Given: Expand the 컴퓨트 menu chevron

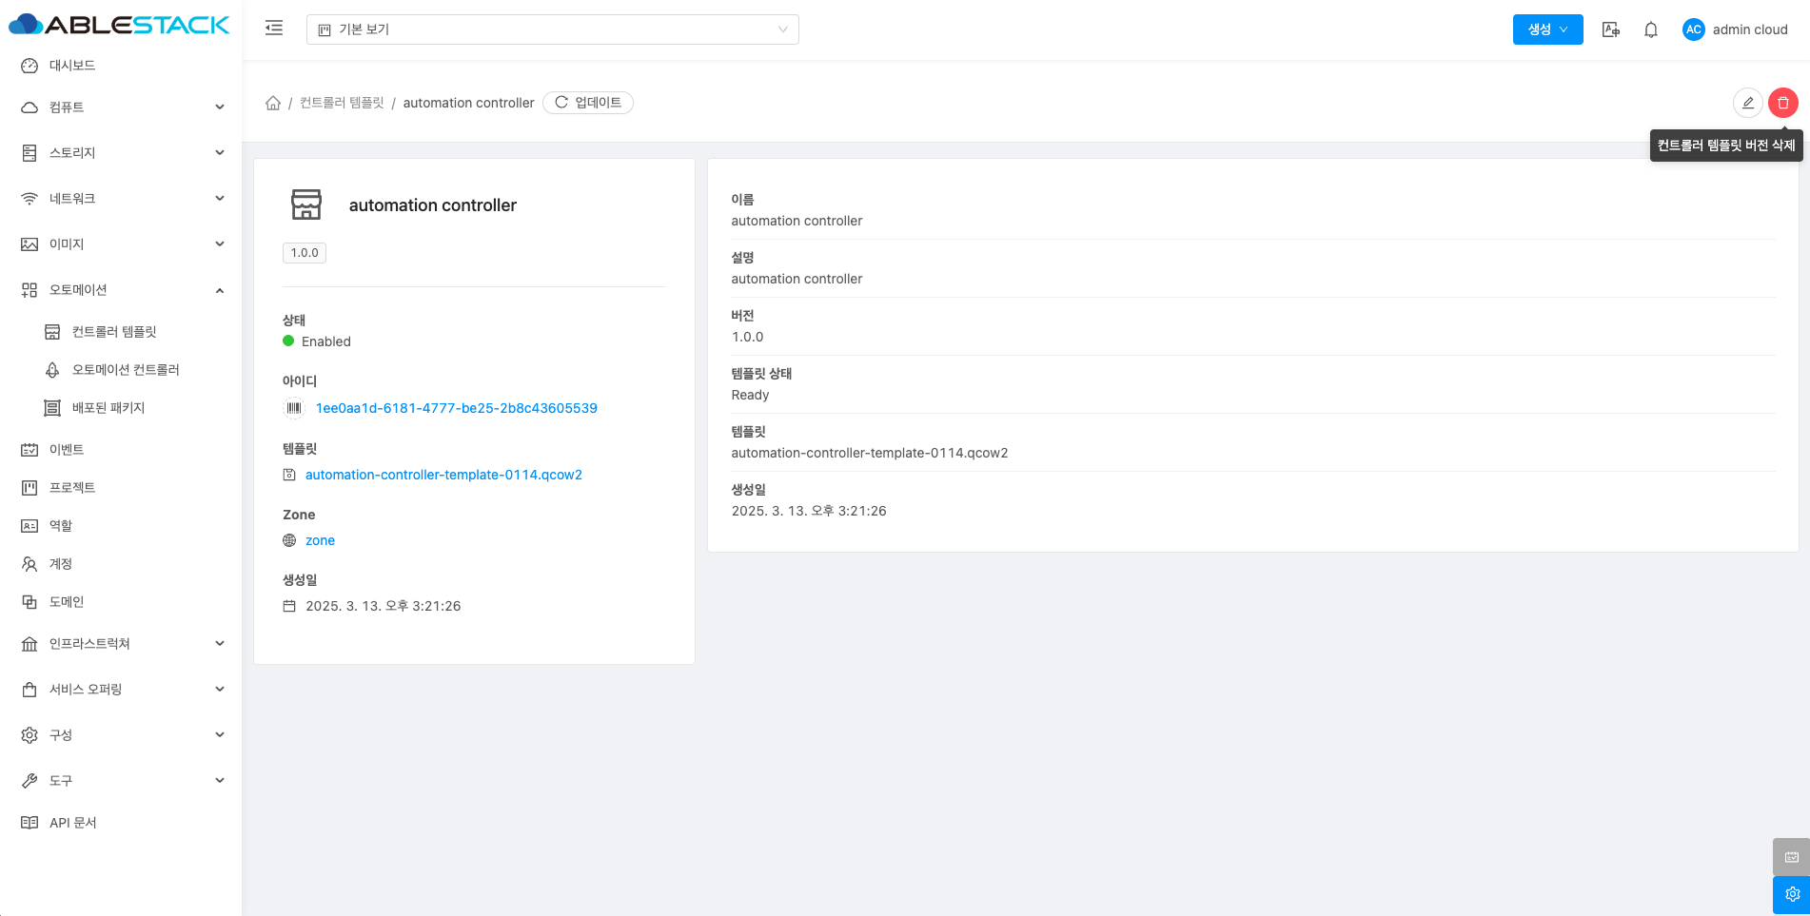Looking at the screenshot, I should tap(220, 107).
